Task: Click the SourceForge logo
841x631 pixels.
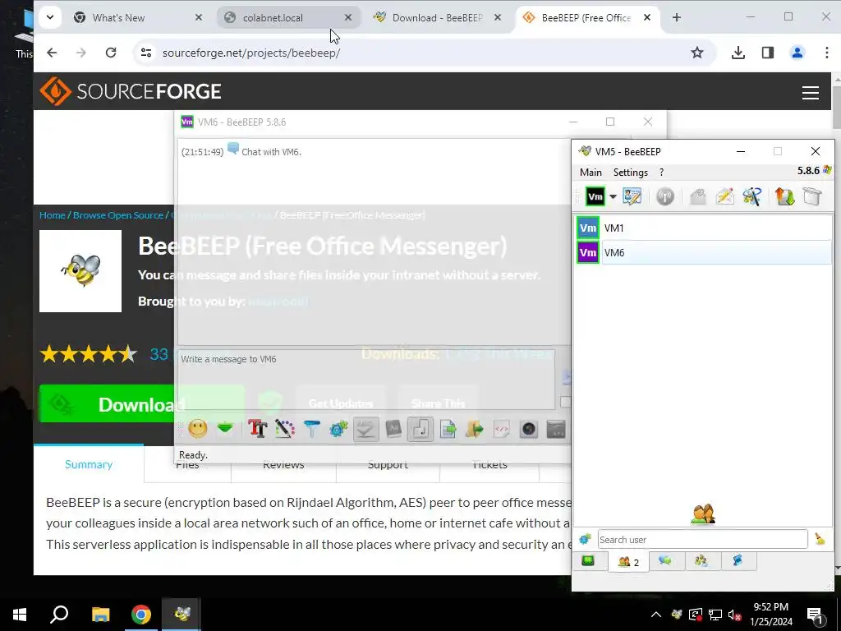Action: click(x=131, y=91)
